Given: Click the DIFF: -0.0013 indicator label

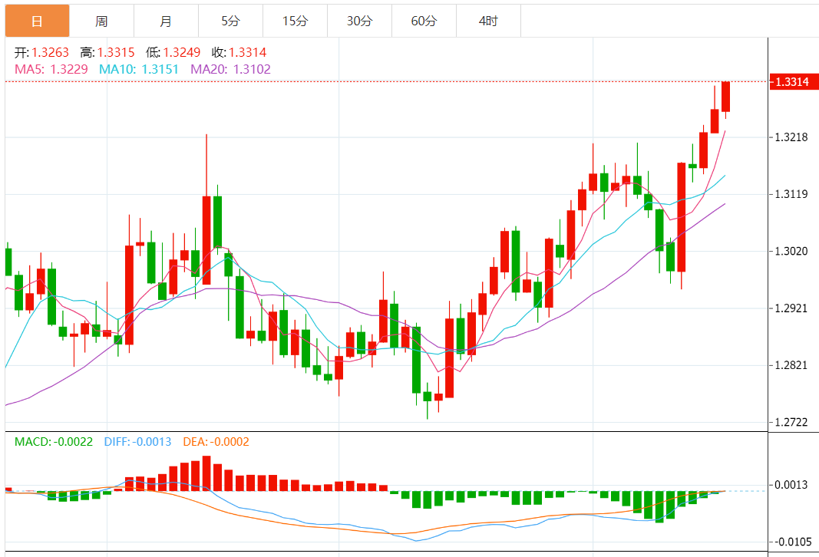Looking at the screenshot, I should [138, 442].
